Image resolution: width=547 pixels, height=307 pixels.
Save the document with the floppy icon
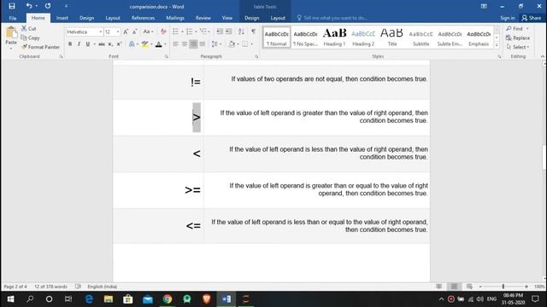12,6
